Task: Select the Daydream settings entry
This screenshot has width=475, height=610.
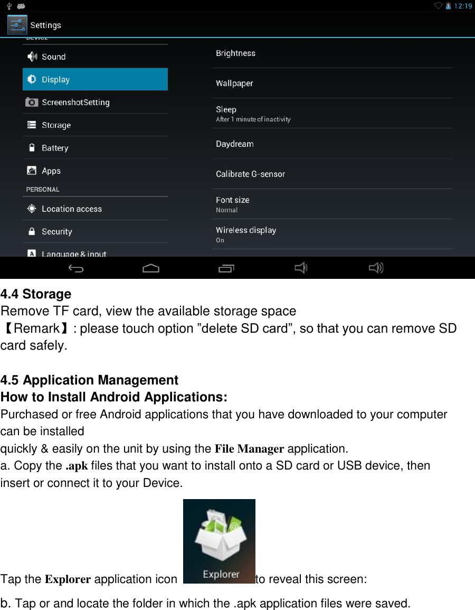Action: click(x=332, y=144)
